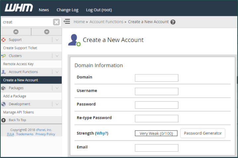Click the Why? password strength link
238x158 pixels.
coord(102,133)
